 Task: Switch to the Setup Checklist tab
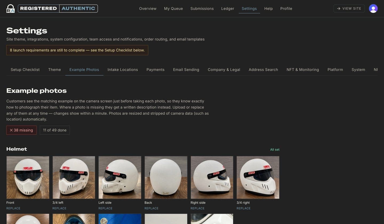pyautogui.click(x=25, y=70)
